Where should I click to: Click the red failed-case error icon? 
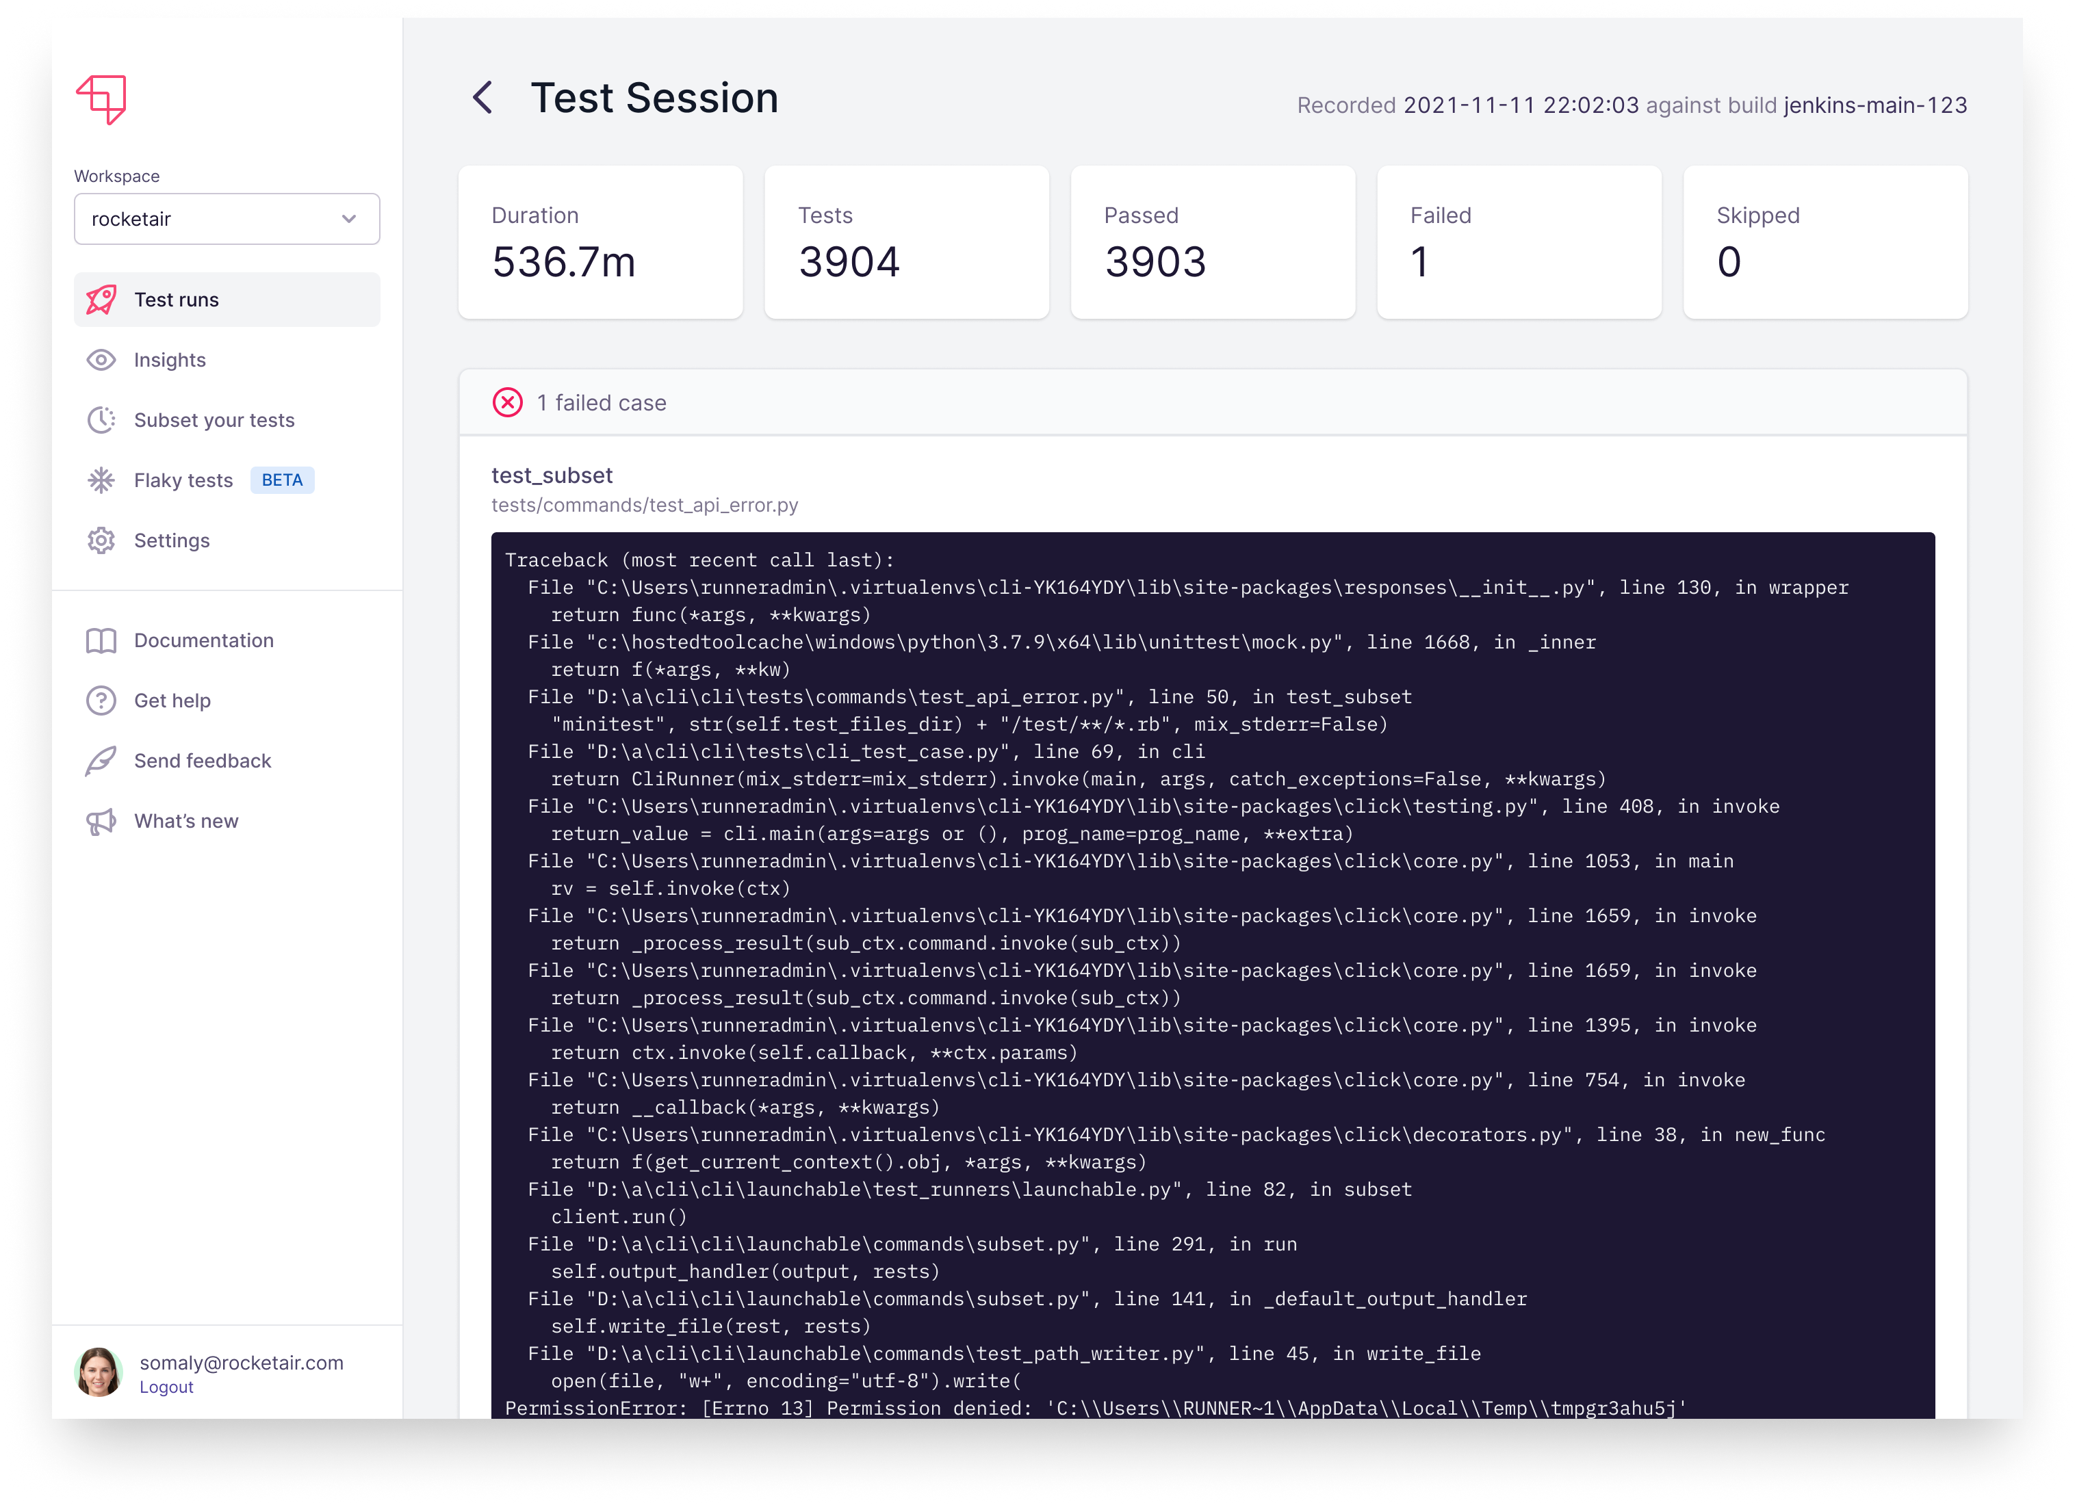tap(508, 402)
